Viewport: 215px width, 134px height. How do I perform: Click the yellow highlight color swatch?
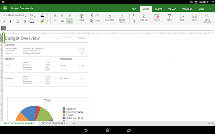(42, 21)
